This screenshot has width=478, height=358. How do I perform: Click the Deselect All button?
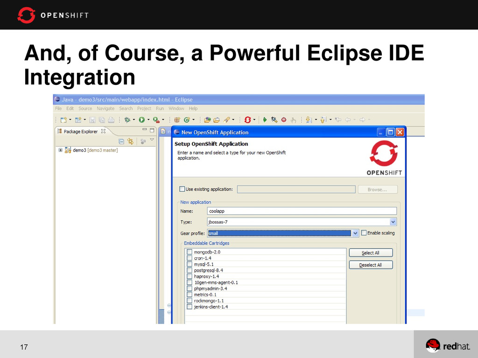371,265
